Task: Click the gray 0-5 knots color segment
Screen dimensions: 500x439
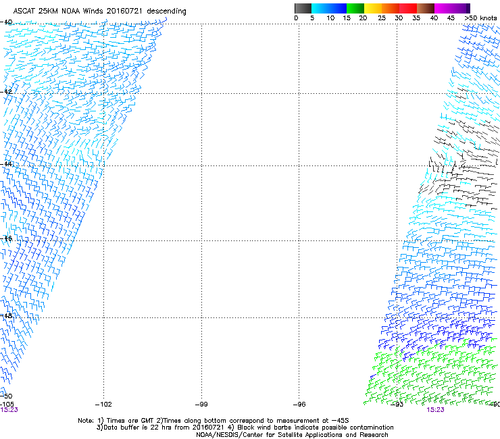Action: pos(303,8)
